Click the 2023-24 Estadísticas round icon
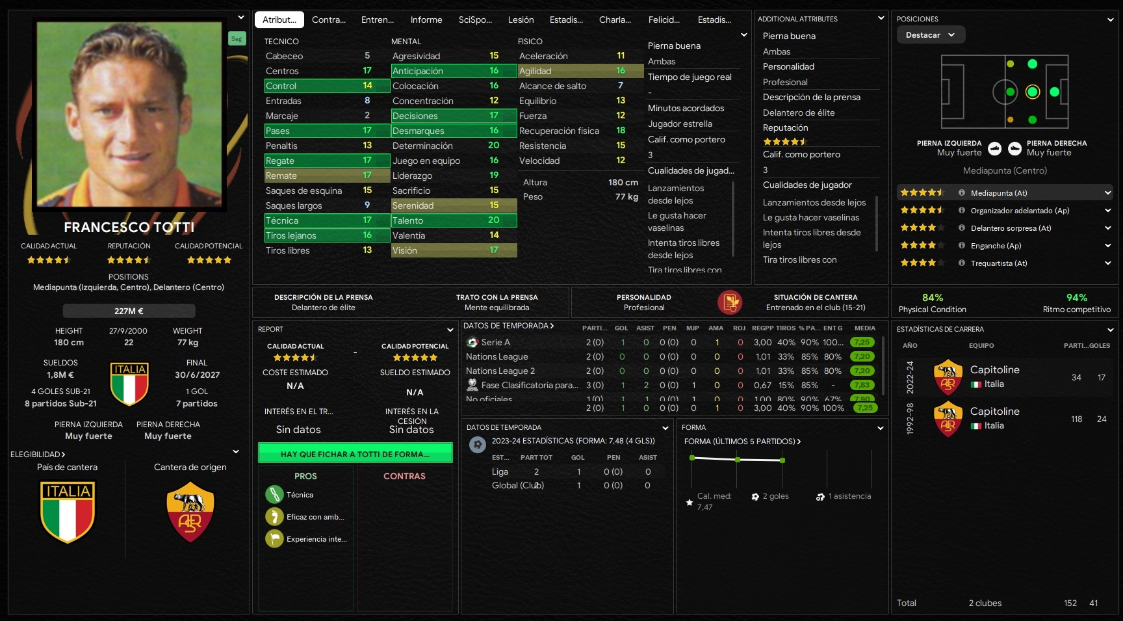 (478, 445)
